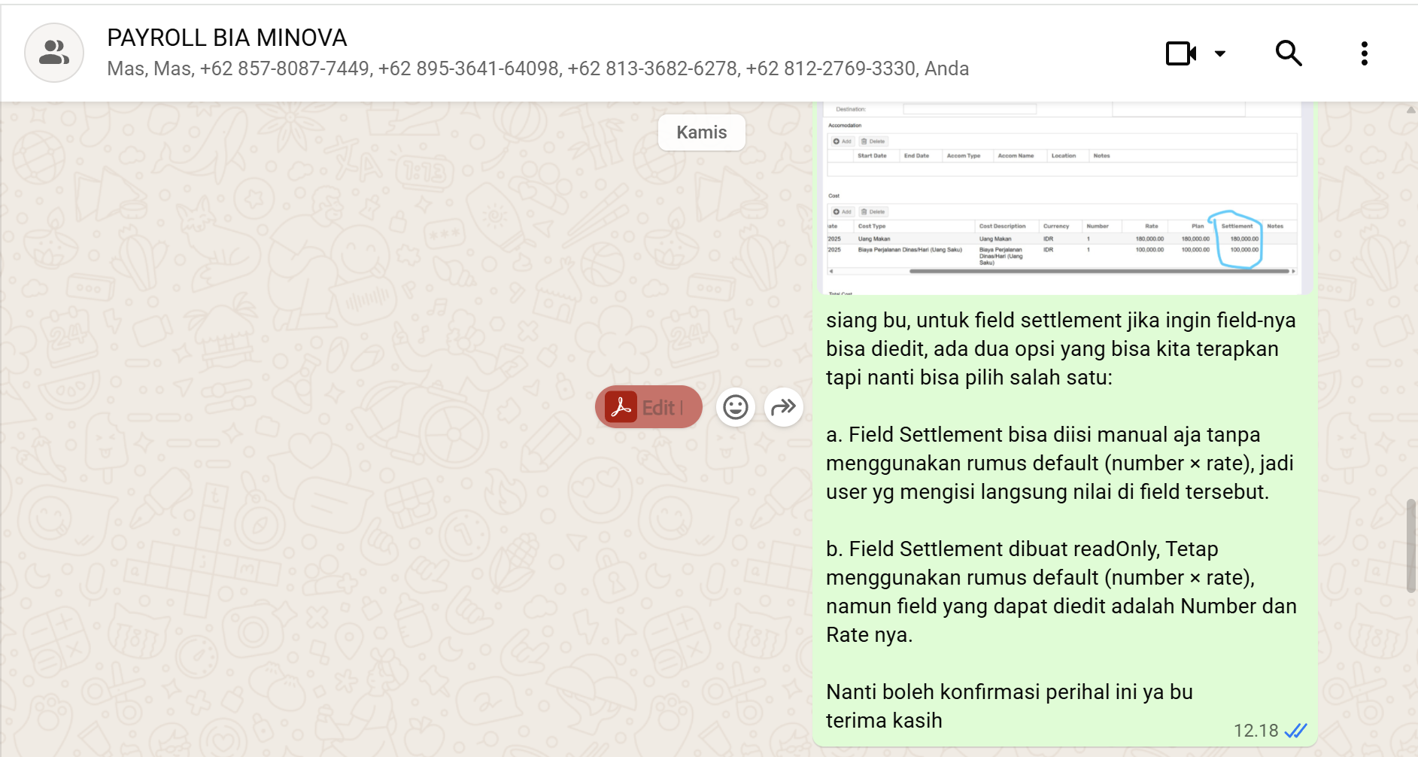The image size is (1418, 757).
Task: Start a video call with the group
Action: pos(1180,53)
